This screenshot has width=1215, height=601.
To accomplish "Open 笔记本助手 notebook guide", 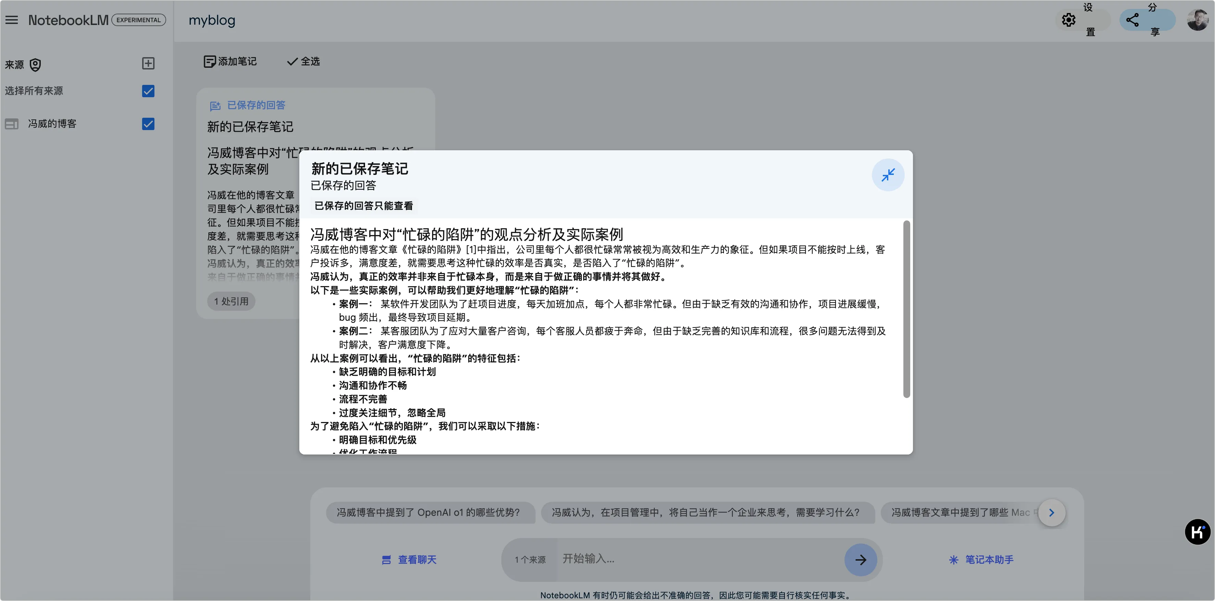I will pos(981,560).
